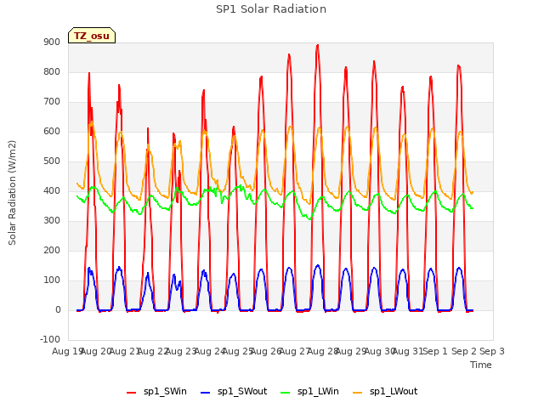Click the Sep 2 x-axis date label
This screenshot has width=544, height=408.
tap(464, 351)
